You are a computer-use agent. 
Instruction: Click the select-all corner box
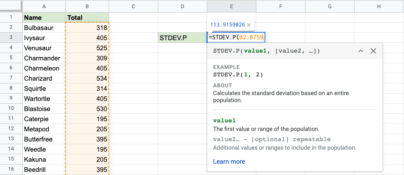(11, 6)
